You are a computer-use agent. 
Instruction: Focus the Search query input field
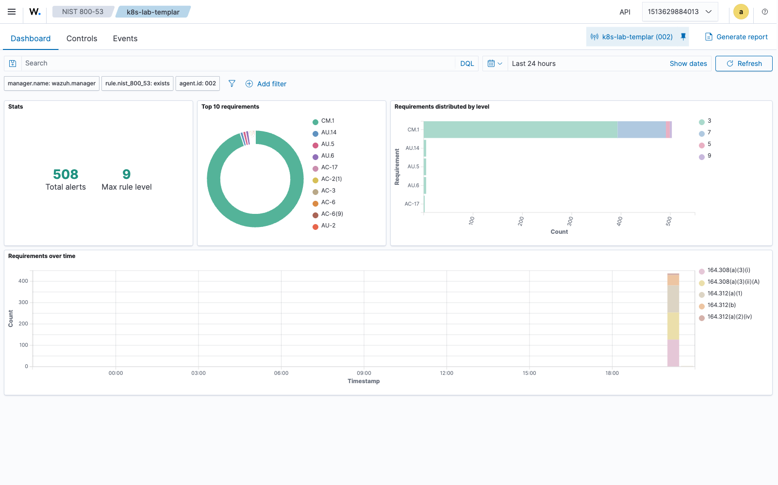pyautogui.click(x=238, y=64)
